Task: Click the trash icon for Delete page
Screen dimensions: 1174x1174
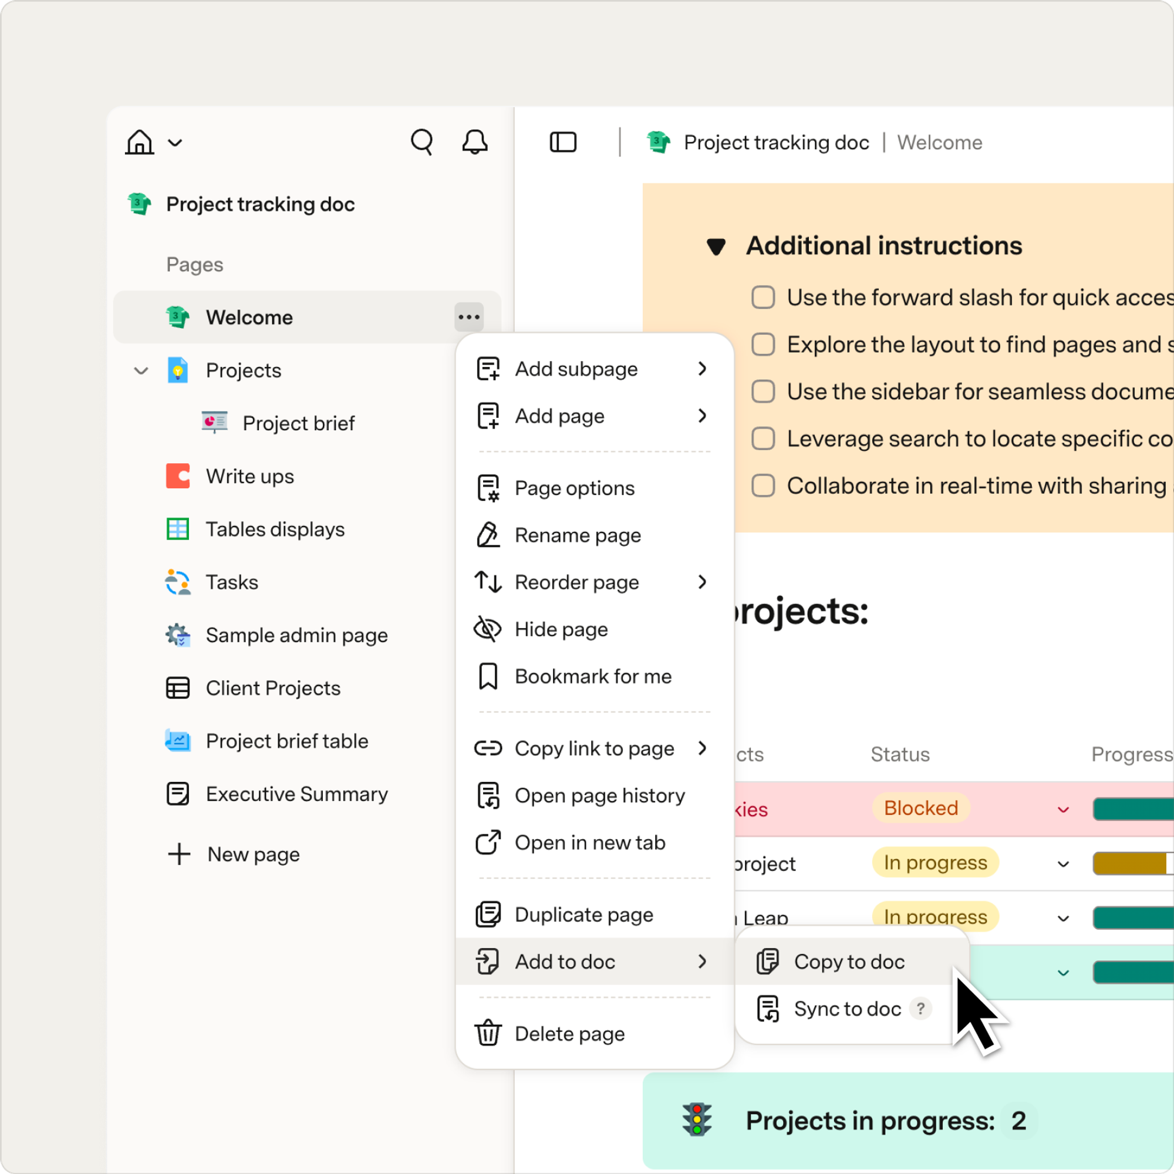Action: click(487, 1033)
